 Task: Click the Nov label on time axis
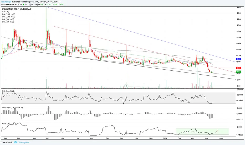click(136, 138)
